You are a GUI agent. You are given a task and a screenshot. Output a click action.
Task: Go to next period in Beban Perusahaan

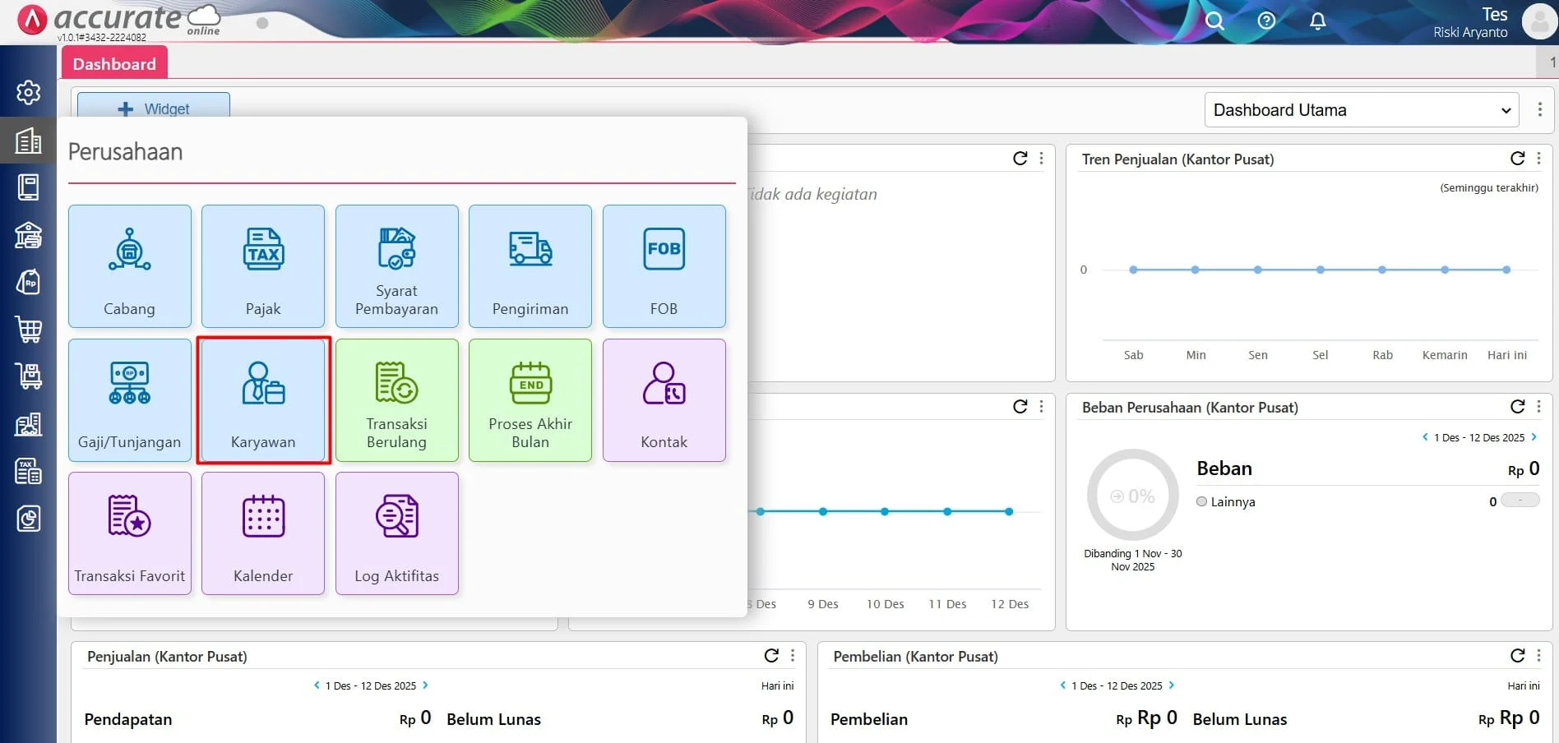(1534, 437)
